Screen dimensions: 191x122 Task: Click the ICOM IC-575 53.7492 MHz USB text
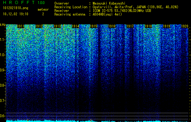coord(122,11)
